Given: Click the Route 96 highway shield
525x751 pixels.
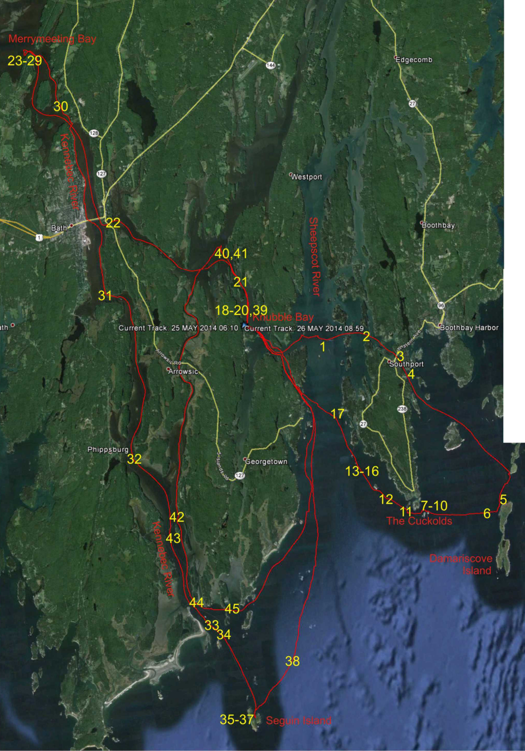Looking at the screenshot, I should click(x=441, y=305).
